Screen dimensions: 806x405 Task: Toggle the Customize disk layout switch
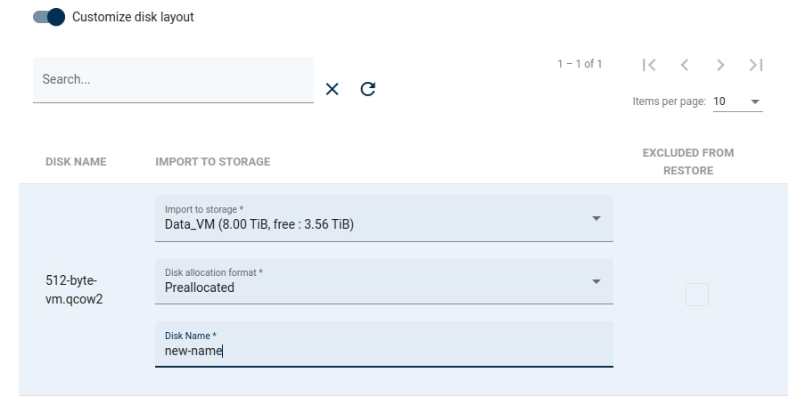[49, 17]
